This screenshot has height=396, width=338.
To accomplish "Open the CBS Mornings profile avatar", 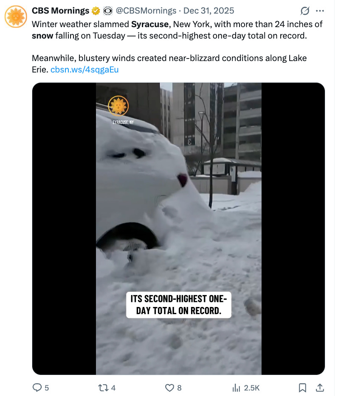I will (x=16, y=17).
